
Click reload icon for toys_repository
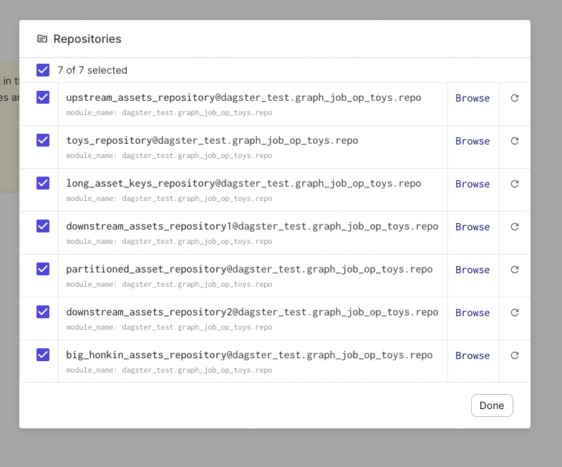point(514,141)
